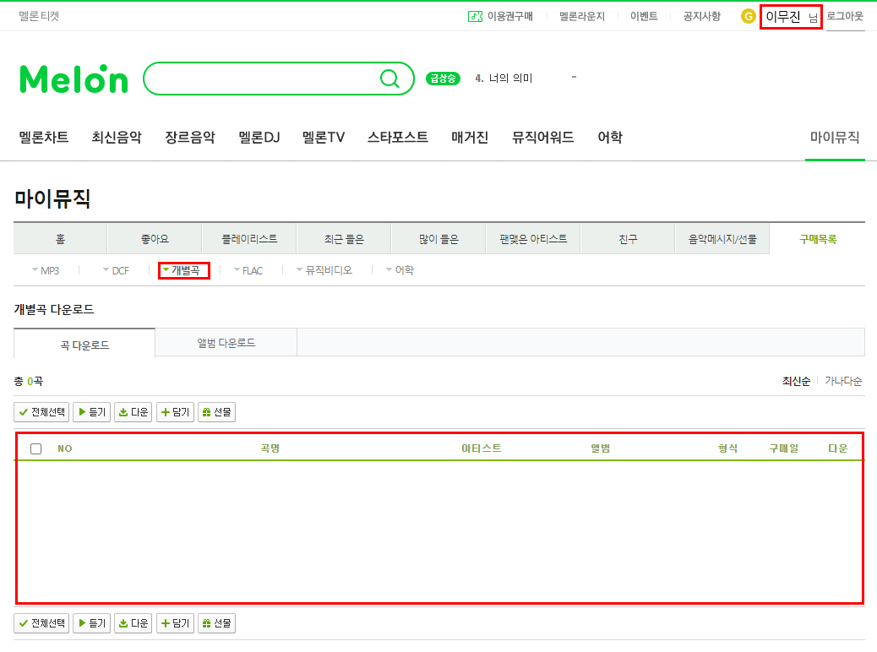Open the 멜론라운지 link
This screenshot has width=877, height=652.
click(x=581, y=16)
